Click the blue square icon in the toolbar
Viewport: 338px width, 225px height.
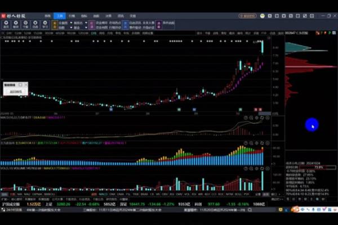(x=125, y=25)
